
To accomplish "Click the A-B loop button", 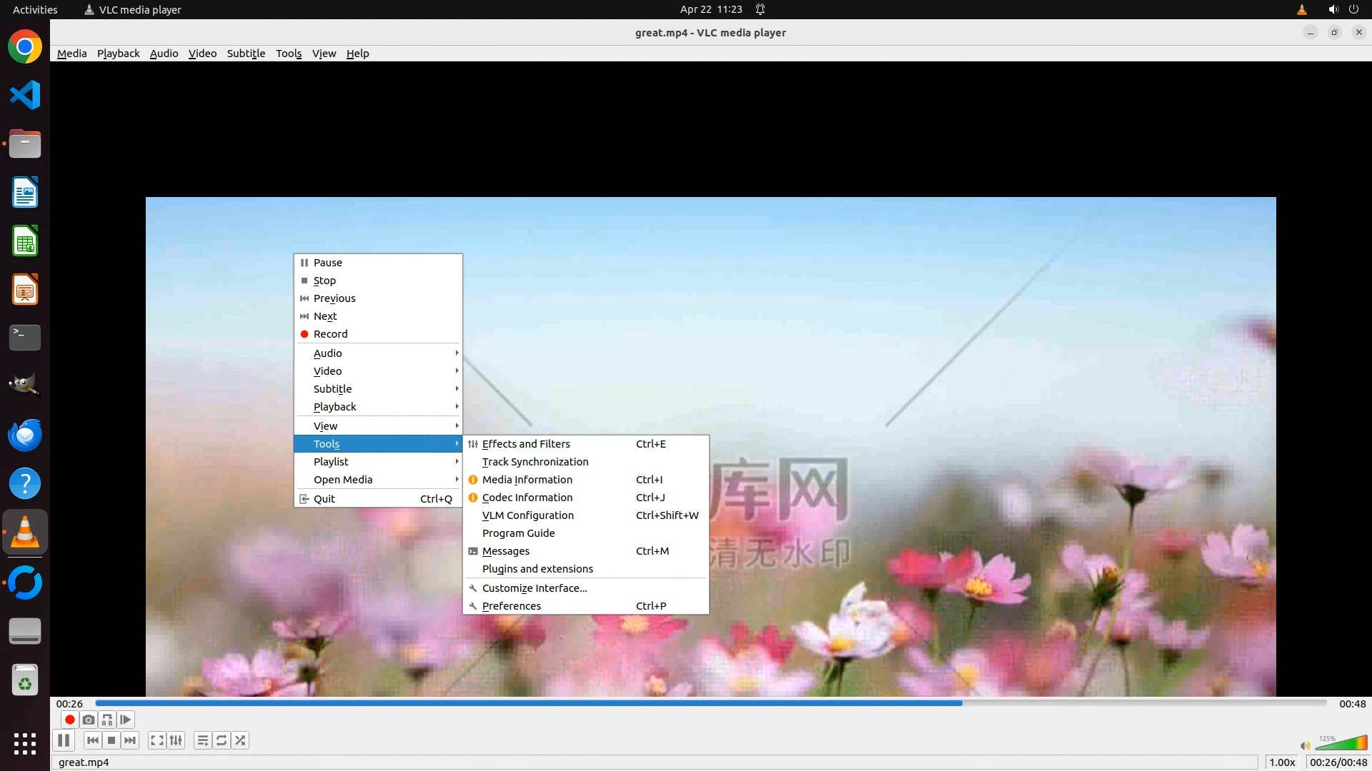I will tap(107, 720).
